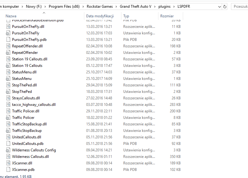The height and width of the screenshot is (178, 248).
Task: Click date 29.11.2018 22:11 cell
Action: coord(99,111)
